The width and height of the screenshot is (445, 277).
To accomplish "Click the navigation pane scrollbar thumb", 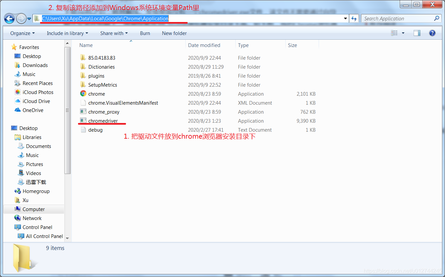I will [x=68, y=110].
